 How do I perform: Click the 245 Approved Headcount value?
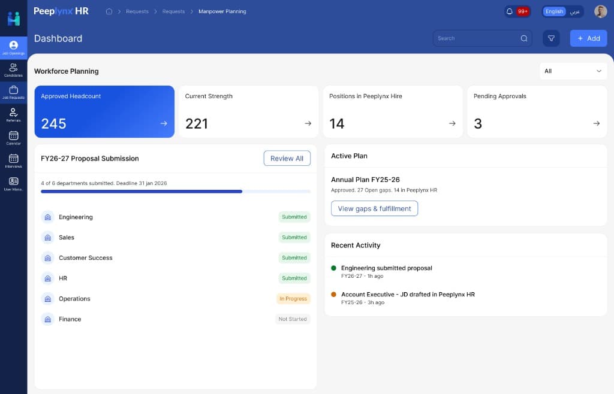[x=53, y=123]
